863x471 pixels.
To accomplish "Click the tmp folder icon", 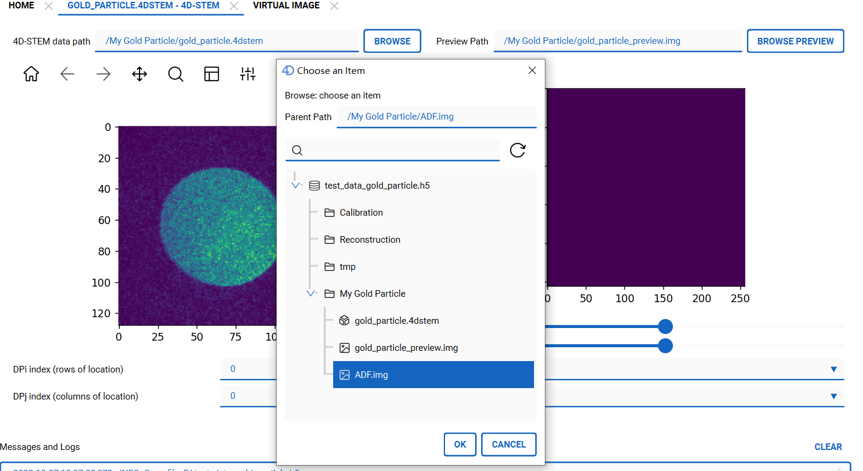I will (329, 267).
